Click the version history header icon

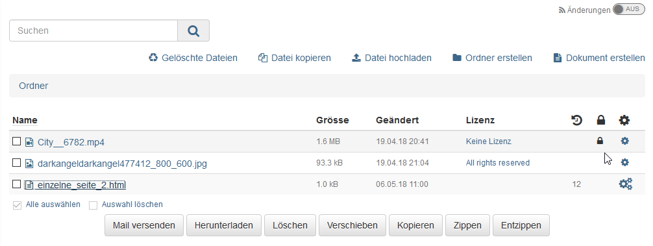coord(576,120)
